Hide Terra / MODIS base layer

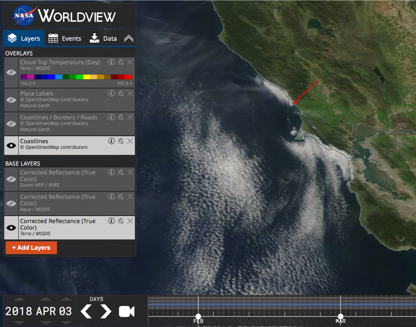pyautogui.click(x=11, y=228)
